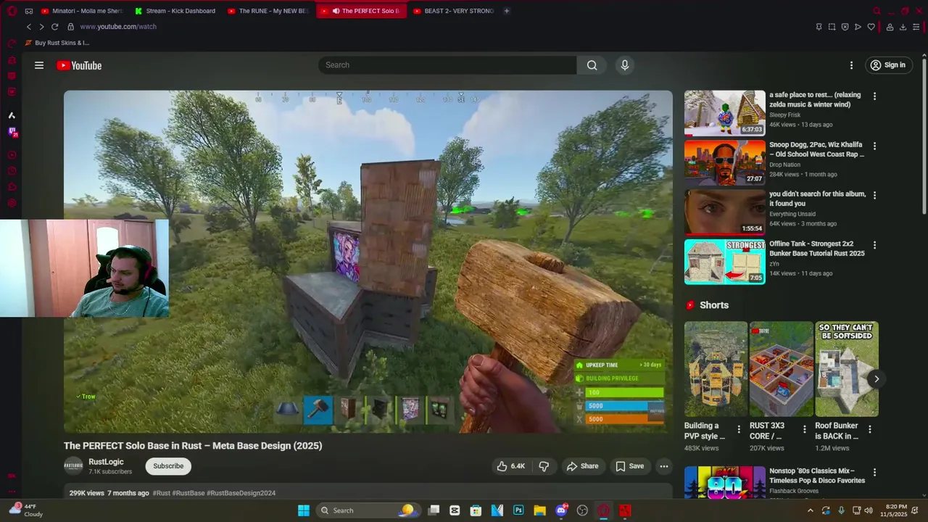Open the ad blocker shield icon
Screen dimensions: 928x522
pos(845,27)
